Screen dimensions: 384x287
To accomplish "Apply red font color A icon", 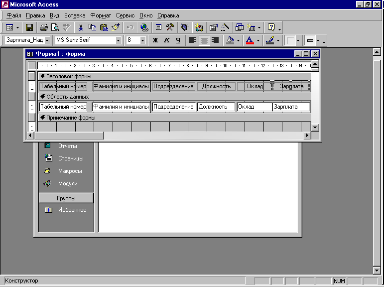I will (x=250, y=40).
